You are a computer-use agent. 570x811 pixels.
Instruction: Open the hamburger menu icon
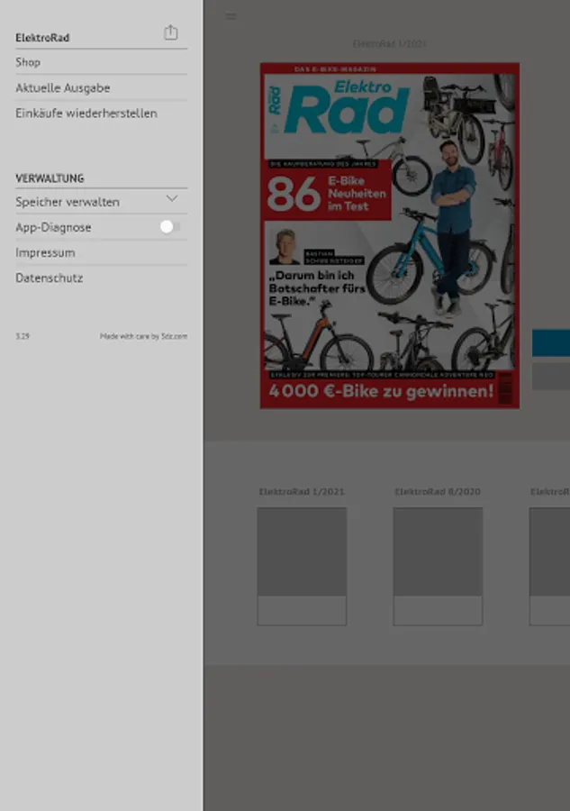(231, 16)
